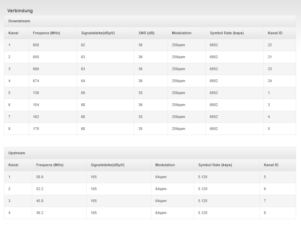The width and height of the screenshot is (301, 226).
Task: Select upstream Kanal ID 7
Action: pos(265,201)
